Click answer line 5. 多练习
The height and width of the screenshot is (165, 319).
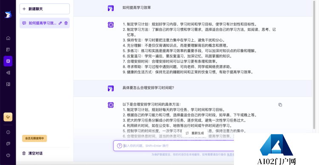190,51
